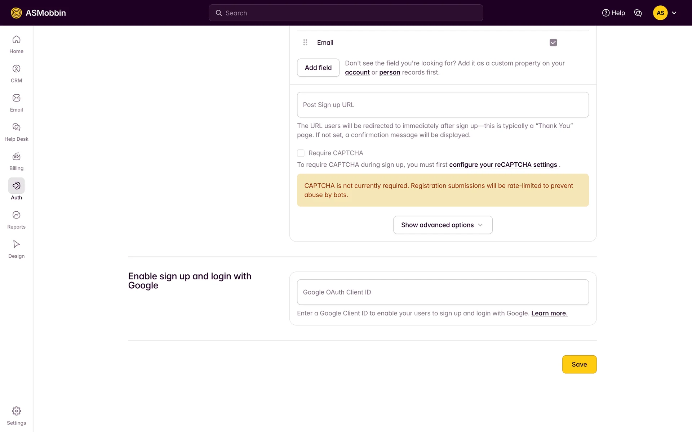Open Settings gear in sidebar
The image size is (692, 432).
coord(16,411)
